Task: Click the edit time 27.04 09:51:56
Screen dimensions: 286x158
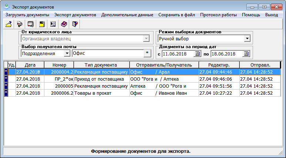Action: pyautogui.click(x=219, y=86)
